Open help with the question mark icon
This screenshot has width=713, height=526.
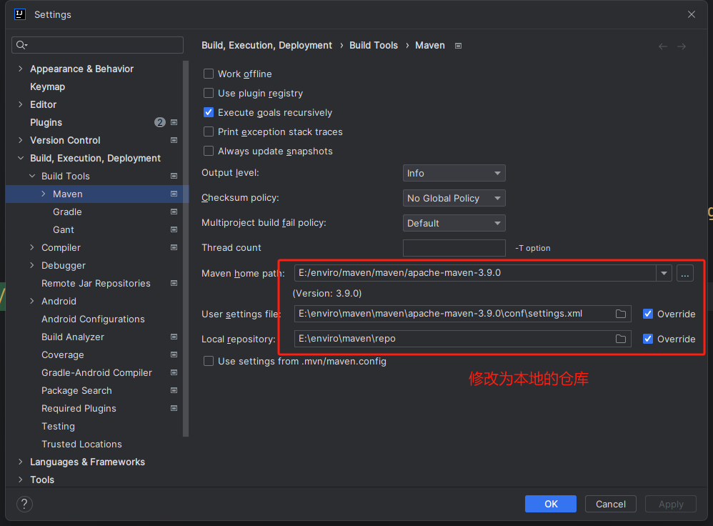(24, 504)
